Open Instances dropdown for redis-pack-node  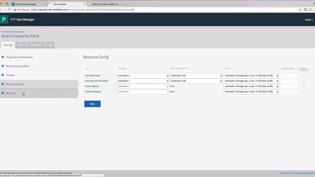coord(143,76)
